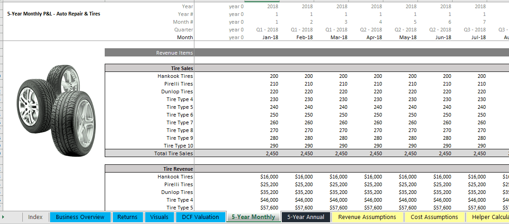Screen dimensions: 509x224
Task: Select the Pirelli Tires Feb-18 sales value 210
Action: tap(308, 84)
